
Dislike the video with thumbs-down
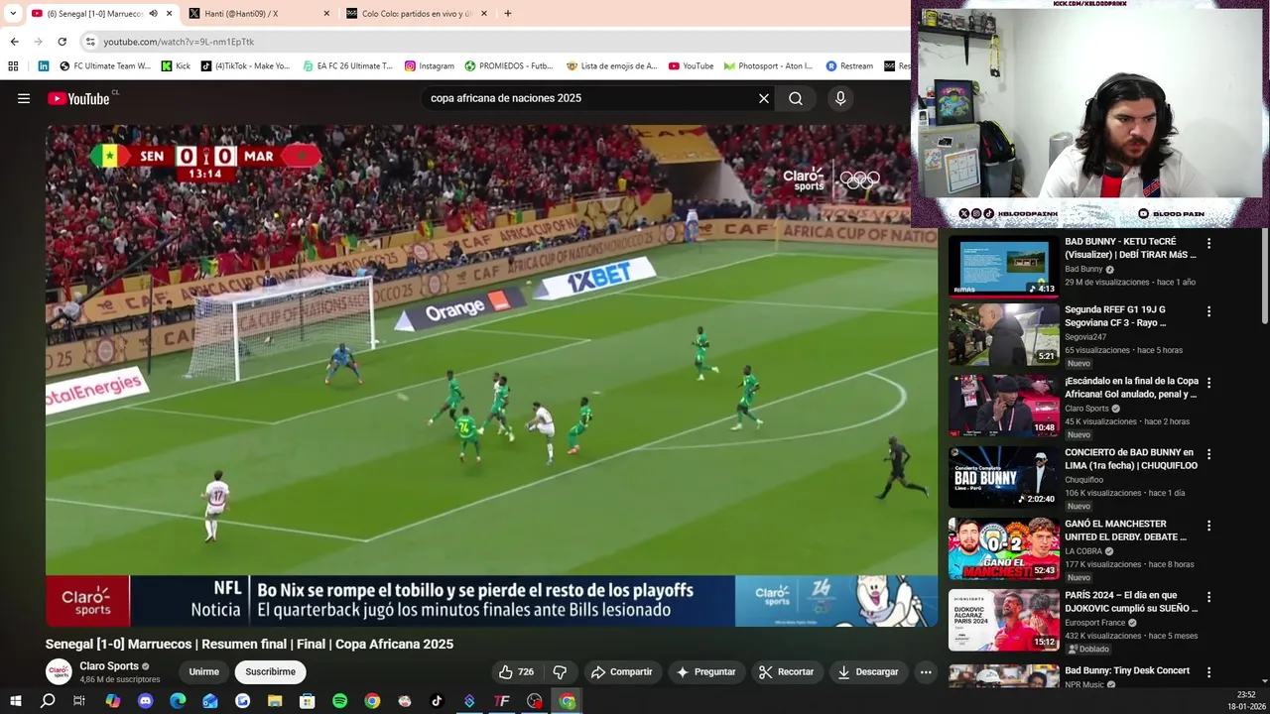(x=560, y=671)
